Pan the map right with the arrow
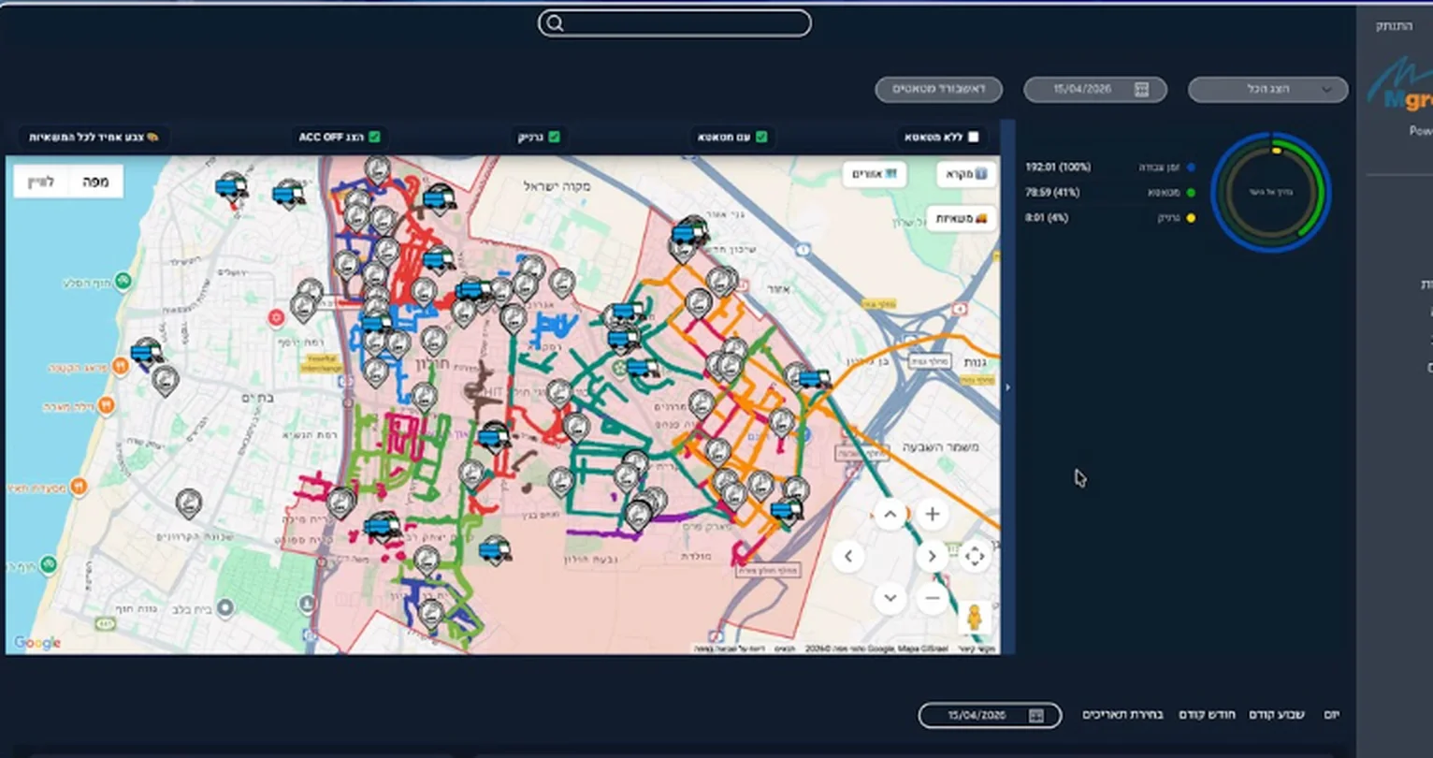The width and height of the screenshot is (1433, 758). pyautogui.click(x=932, y=557)
